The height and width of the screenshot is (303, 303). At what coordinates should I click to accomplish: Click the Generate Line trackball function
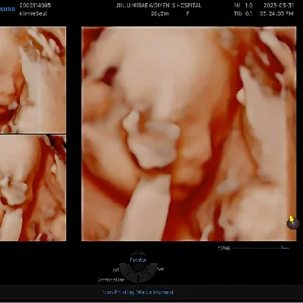[x=111, y=279]
